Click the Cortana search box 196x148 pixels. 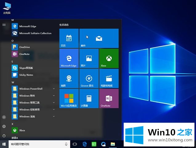[x=37, y=144]
